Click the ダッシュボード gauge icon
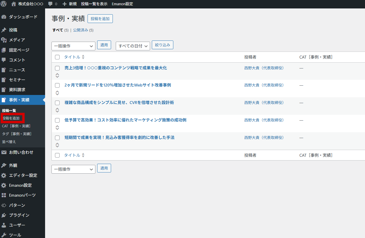Viewport: 365px width, 238px height. (4, 17)
